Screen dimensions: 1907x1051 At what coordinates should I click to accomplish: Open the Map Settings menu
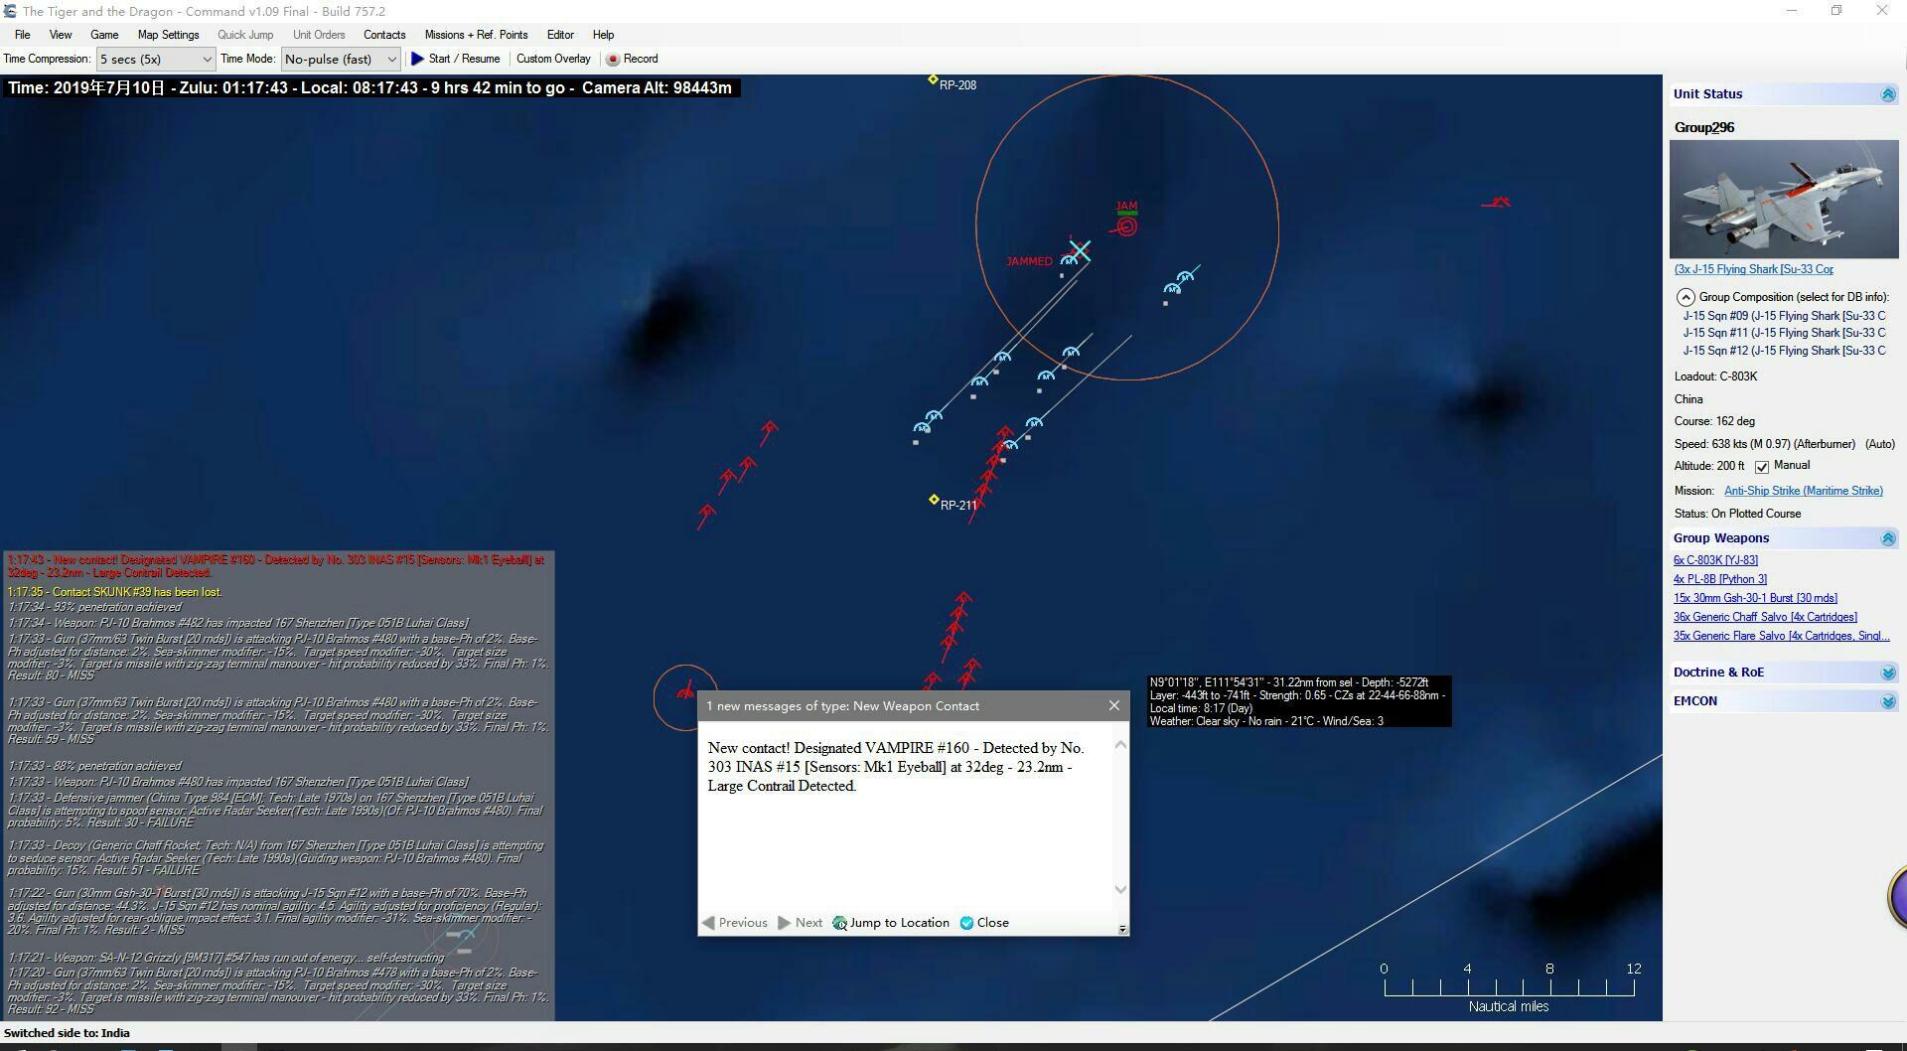[x=168, y=35]
